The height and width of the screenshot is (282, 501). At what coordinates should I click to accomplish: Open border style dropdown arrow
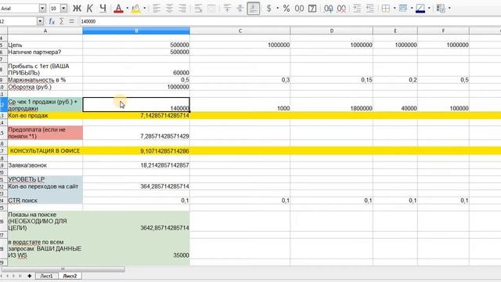tap(412, 9)
